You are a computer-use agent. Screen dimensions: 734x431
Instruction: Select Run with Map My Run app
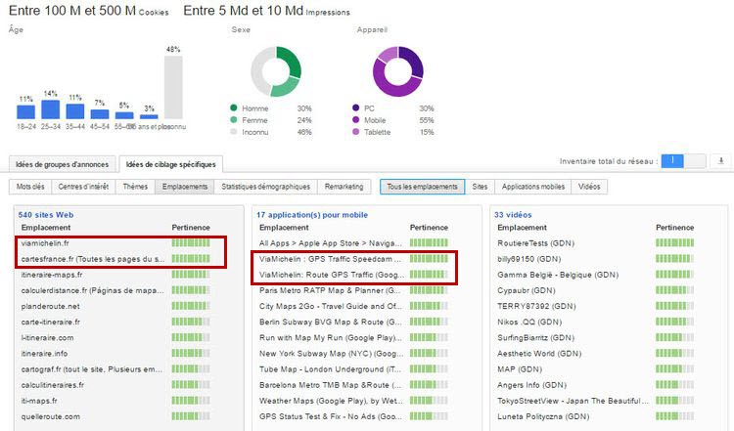pyautogui.click(x=331, y=337)
